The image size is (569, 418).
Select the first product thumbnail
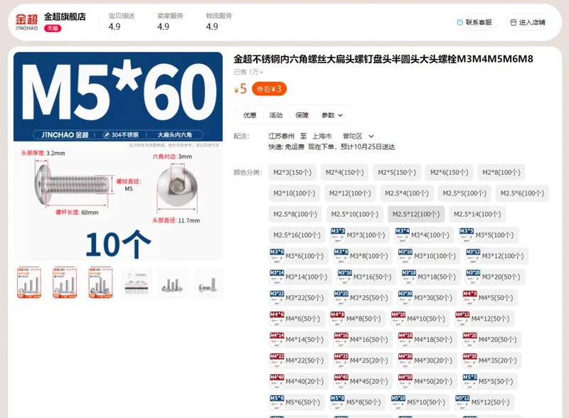coord(29,283)
